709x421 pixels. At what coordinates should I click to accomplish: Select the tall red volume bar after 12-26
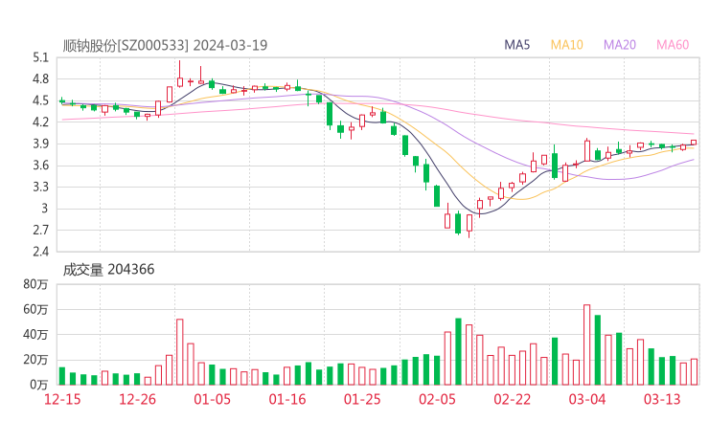pos(180,352)
